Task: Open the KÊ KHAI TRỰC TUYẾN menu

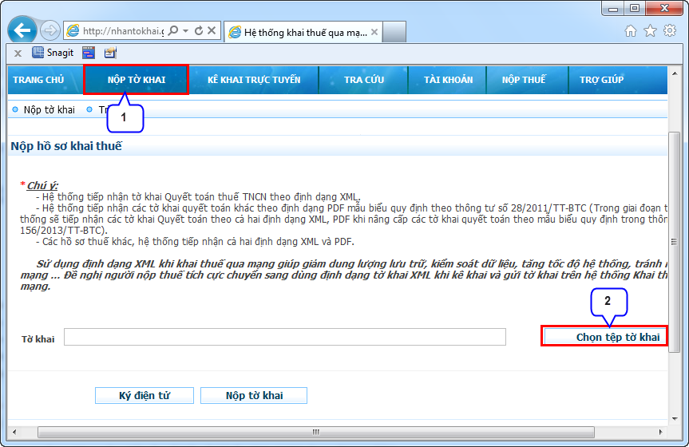Action: tap(254, 80)
